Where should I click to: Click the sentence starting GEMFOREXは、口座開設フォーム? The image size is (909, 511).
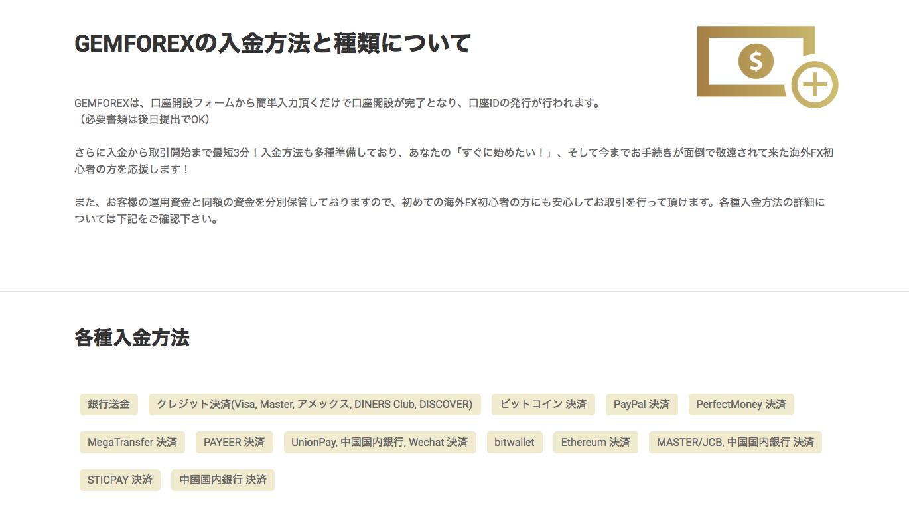337,104
